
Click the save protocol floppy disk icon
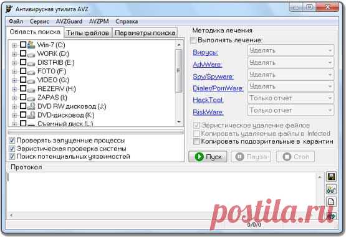click(331, 177)
